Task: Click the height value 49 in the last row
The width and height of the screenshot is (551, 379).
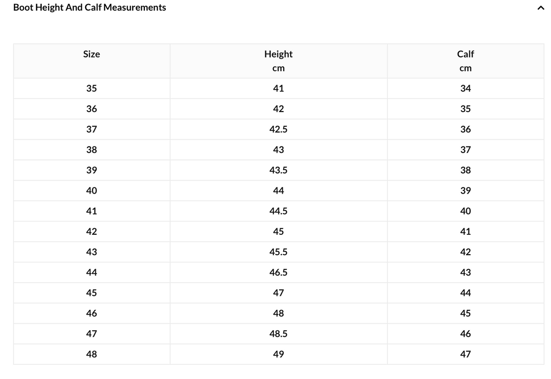Action: (279, 354)
